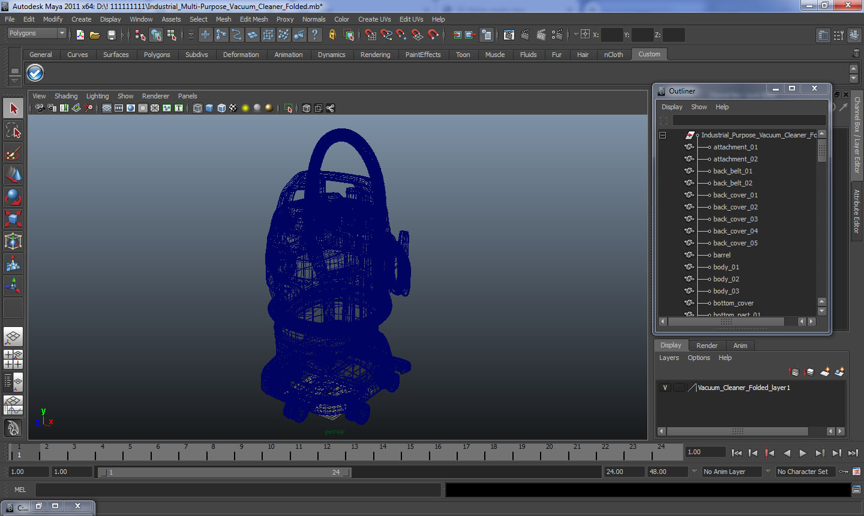The height and width of the screenshot is (516, 864).
Task: Click the lock selection icon
Action: click(332, 35)
